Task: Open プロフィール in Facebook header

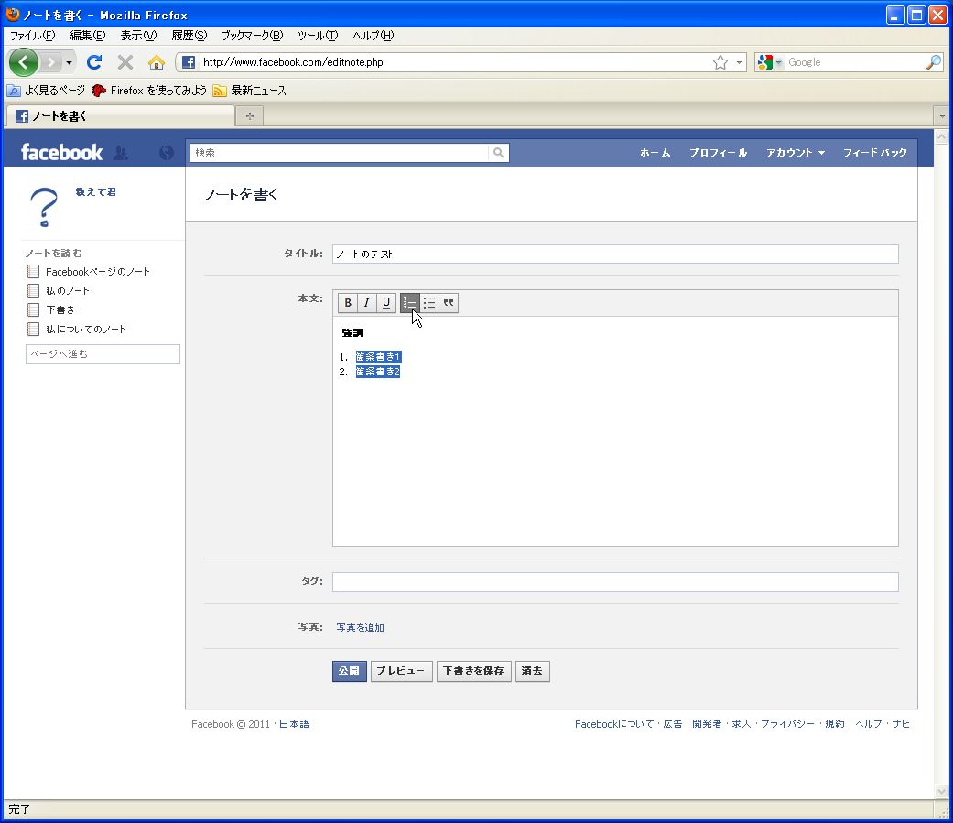Action: 718,153
